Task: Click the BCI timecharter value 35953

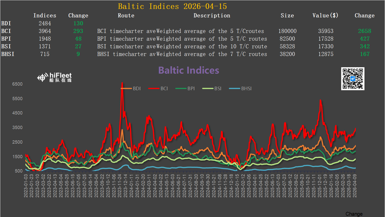Action: [326, 31]
